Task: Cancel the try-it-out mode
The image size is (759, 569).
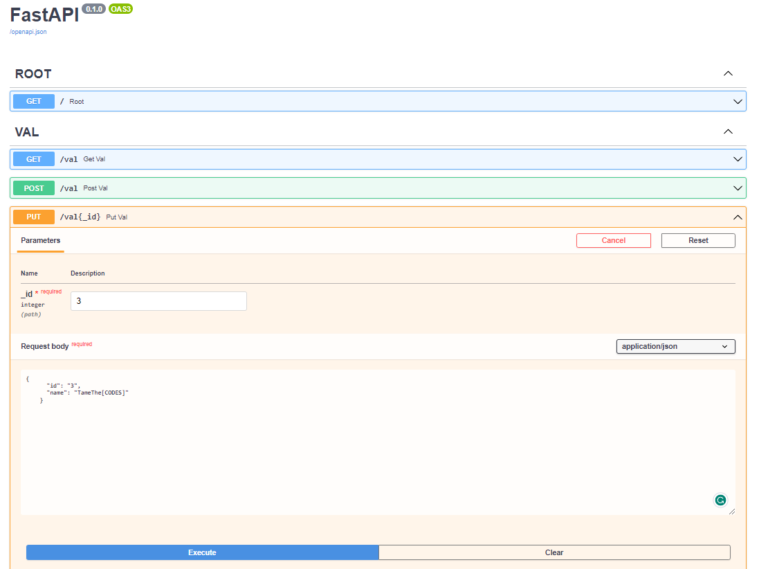Action: 613,241
